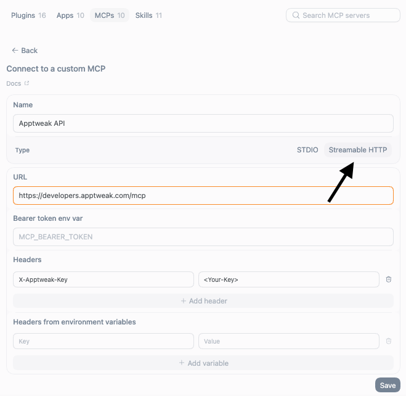Image resolution: width=406 pixels, height=396 pixels.
Task: Click the plus icon beside Add variable
Action: coord(182,363)
